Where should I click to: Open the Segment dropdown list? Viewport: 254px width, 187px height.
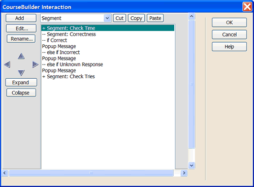click(x=107, y=18)
